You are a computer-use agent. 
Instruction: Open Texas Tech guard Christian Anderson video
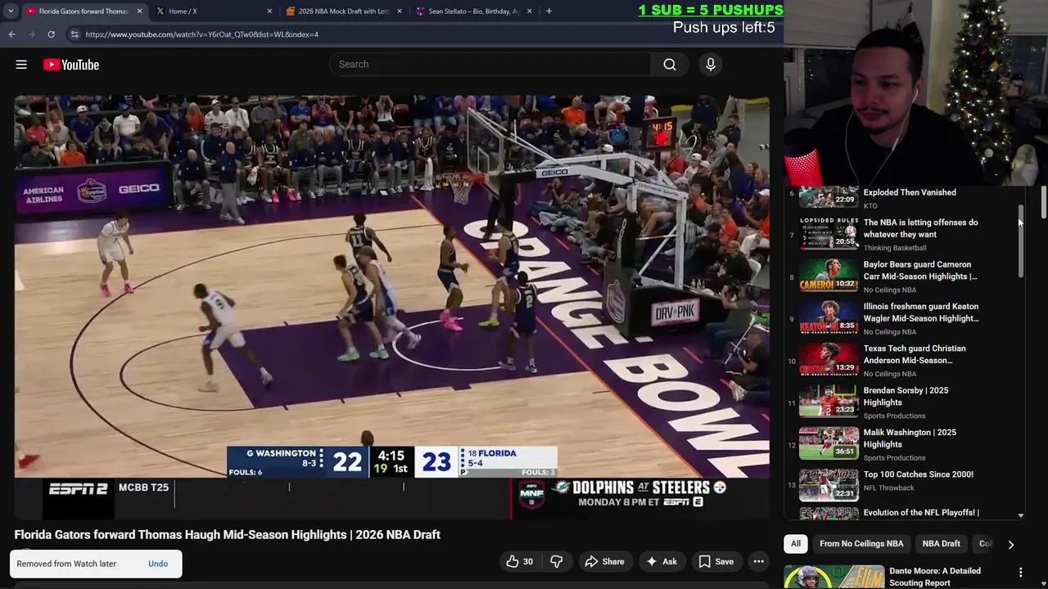915,354
